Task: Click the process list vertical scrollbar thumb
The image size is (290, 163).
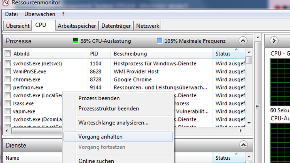Action: pos(249,60)
